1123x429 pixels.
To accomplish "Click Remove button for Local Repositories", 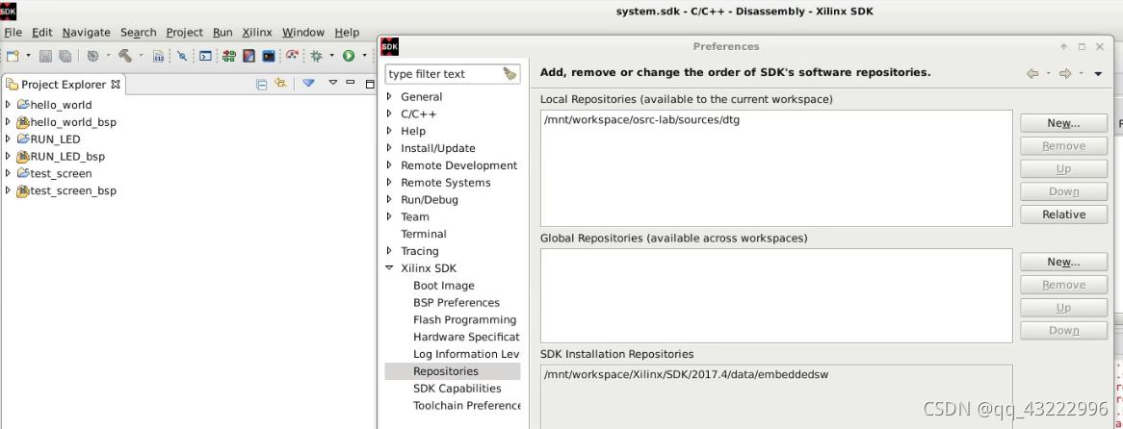I will (x=1063, y=146).
